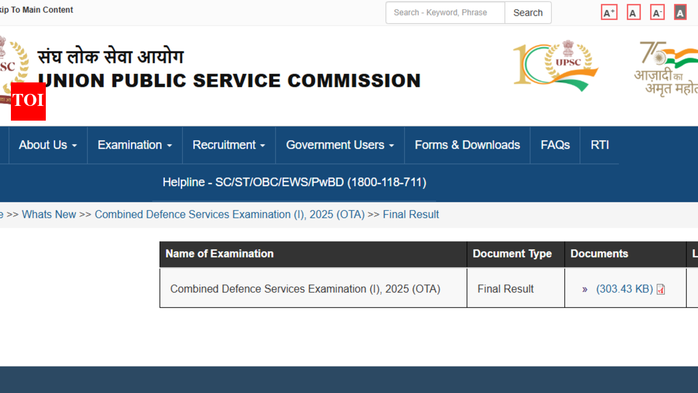Viewport: 698px width, 393px height.
Task: Click the normal font size A icon
Action: tap(633, 13)
